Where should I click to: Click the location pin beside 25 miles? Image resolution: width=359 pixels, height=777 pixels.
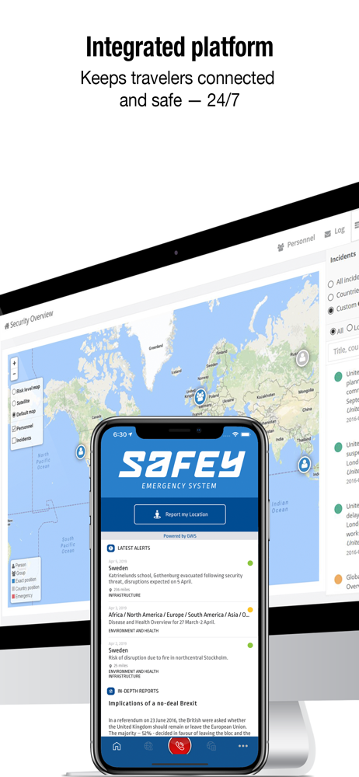pos(110,666)
